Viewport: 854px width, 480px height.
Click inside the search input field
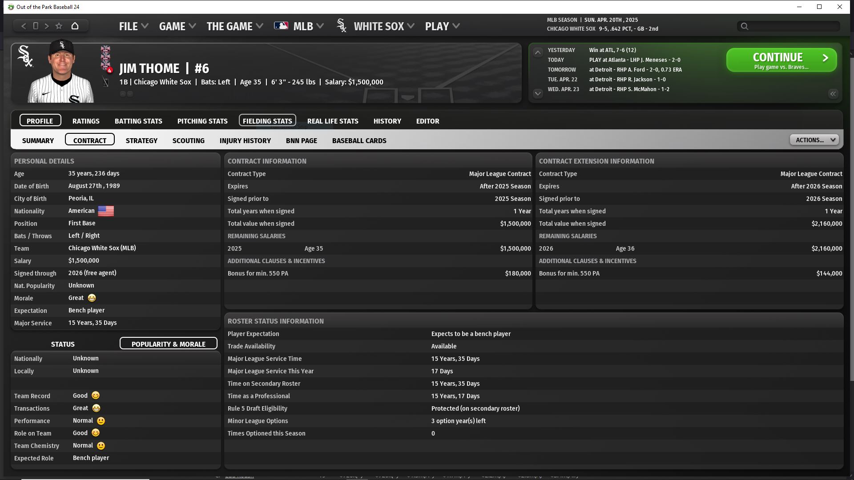point(792,27)
